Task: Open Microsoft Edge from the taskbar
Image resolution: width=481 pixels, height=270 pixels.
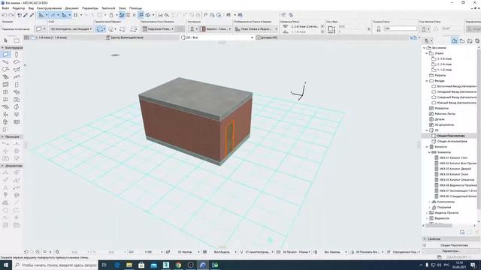Action: click(117, 265)
